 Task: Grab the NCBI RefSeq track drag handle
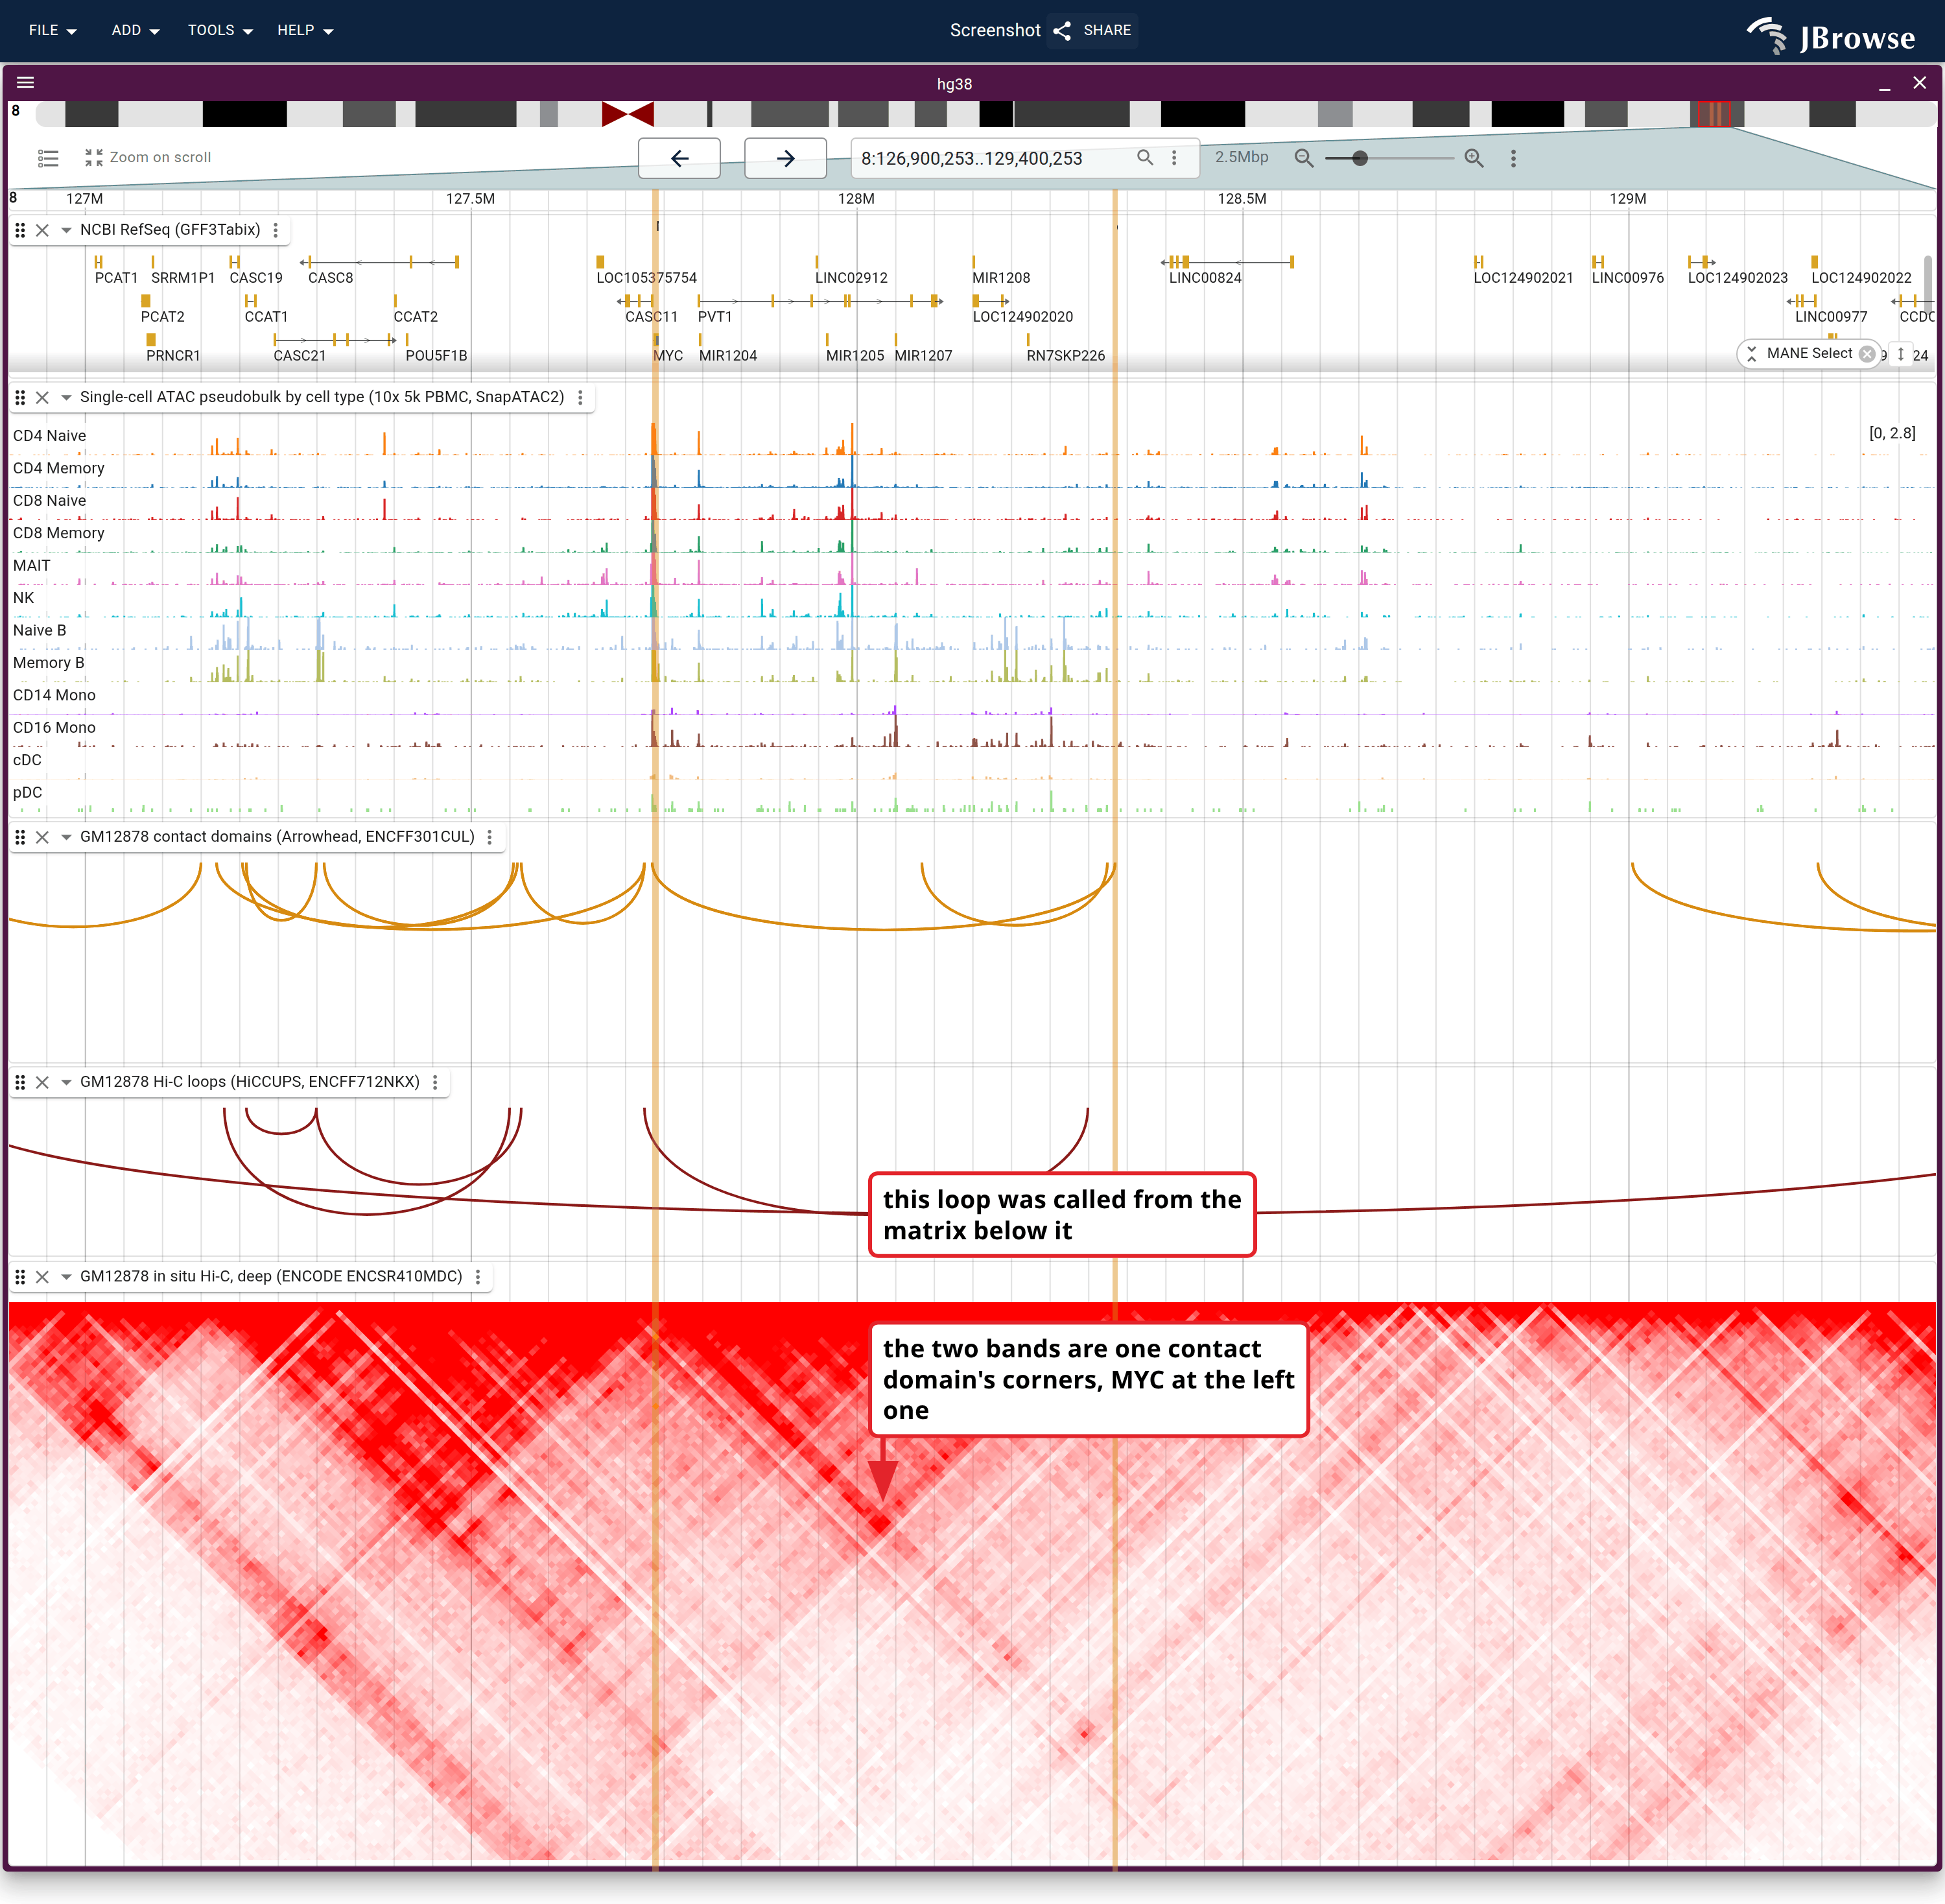click(20, 230)
